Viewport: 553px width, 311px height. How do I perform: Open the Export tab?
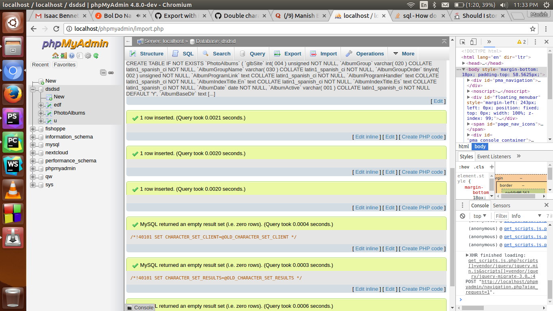click(287, 53)
